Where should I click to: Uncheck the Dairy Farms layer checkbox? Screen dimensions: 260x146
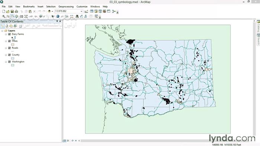(9, 34)
